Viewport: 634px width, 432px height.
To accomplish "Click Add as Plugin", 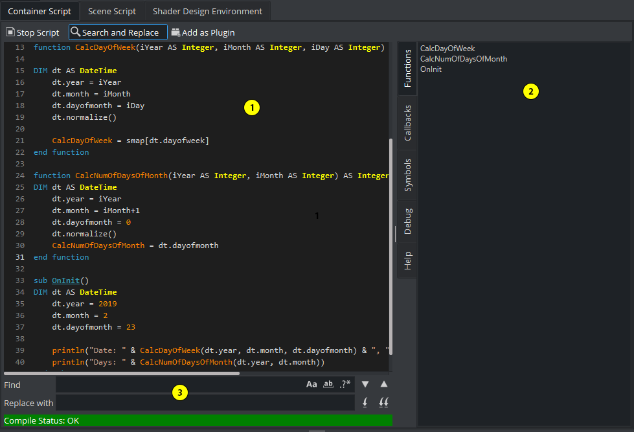I will pos(203,32).
